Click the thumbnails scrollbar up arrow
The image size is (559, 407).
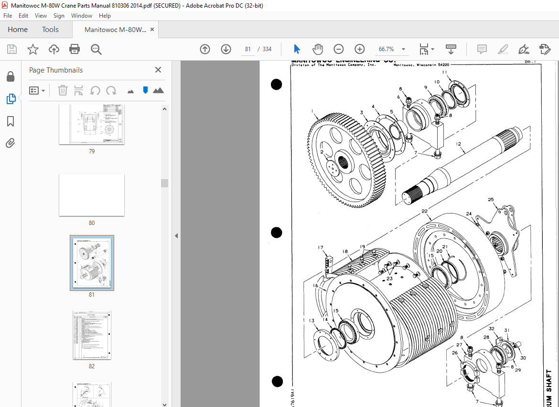pyautogui.click(x=164, y=109)
